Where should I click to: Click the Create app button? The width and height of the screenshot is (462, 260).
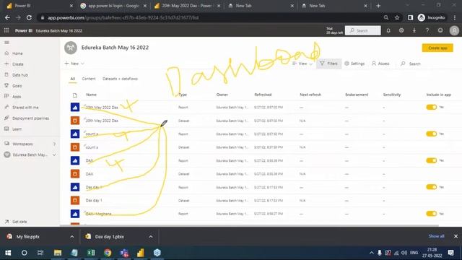pyautogui.click(x=437, y=48)
